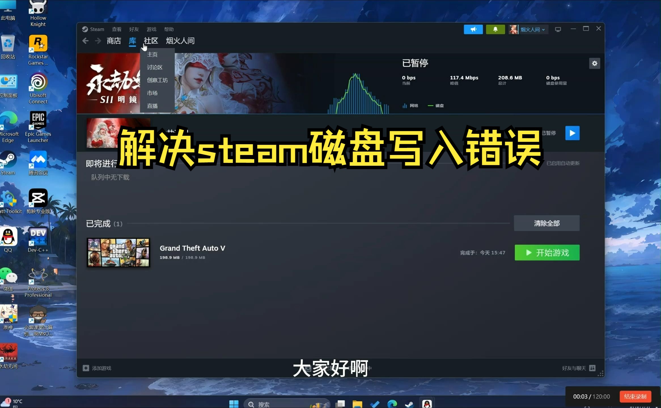Click the Big Picture mode monitor icon
This screenshot has height=408, width=661.
point(558,29)
